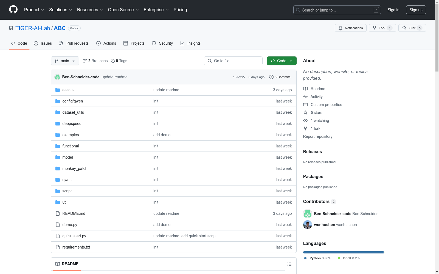This screenshot has height=274, width=439.
Task: Open the config/qwen folder icon
Action: (58, 101)
